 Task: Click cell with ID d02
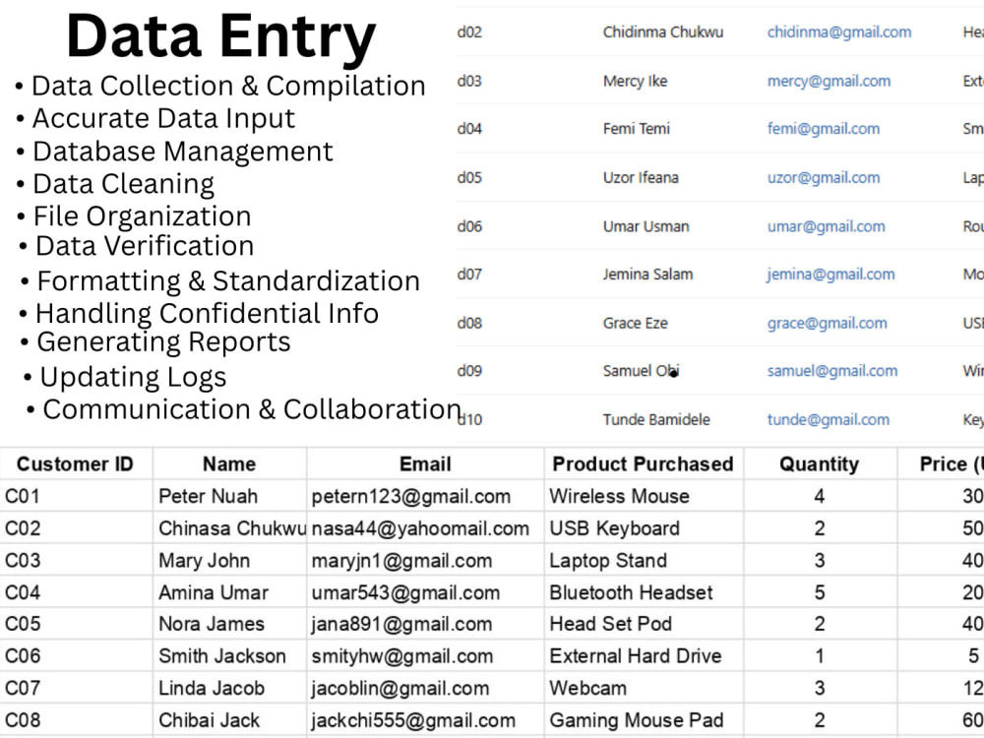[x=469, y=32]
